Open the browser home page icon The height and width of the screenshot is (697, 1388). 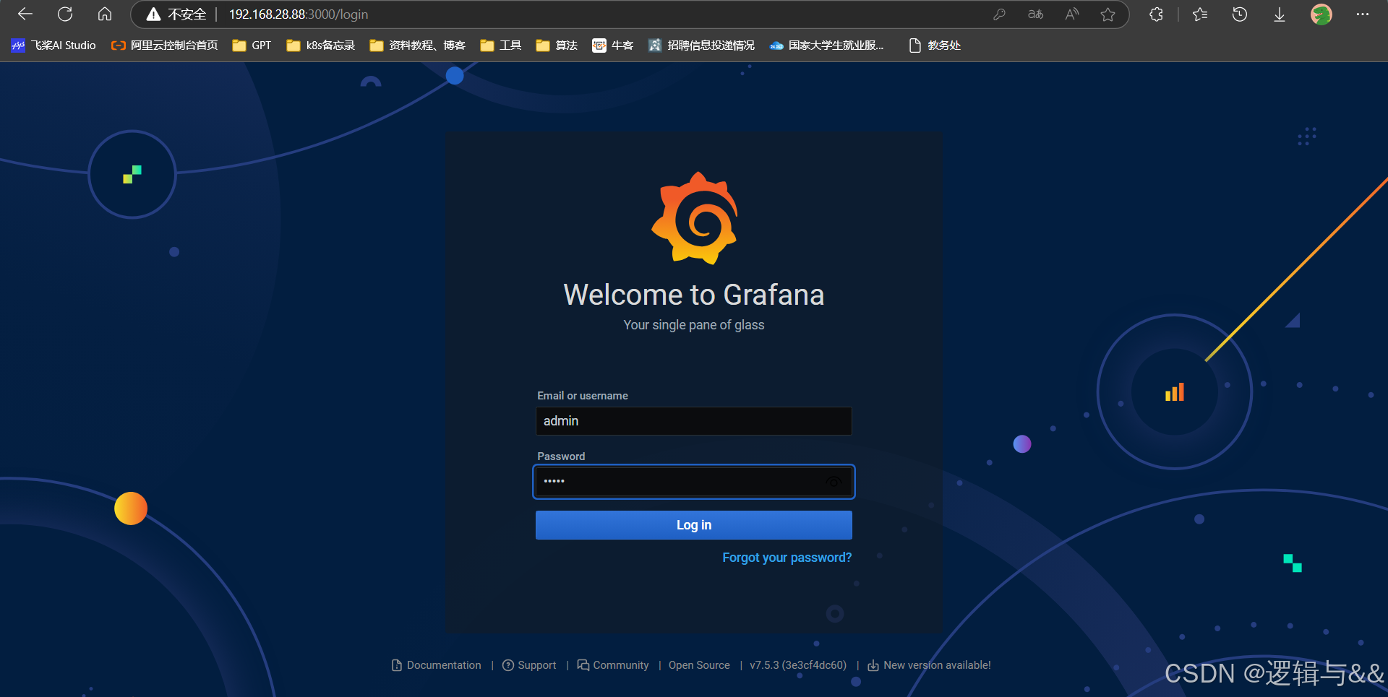point(105,14)
